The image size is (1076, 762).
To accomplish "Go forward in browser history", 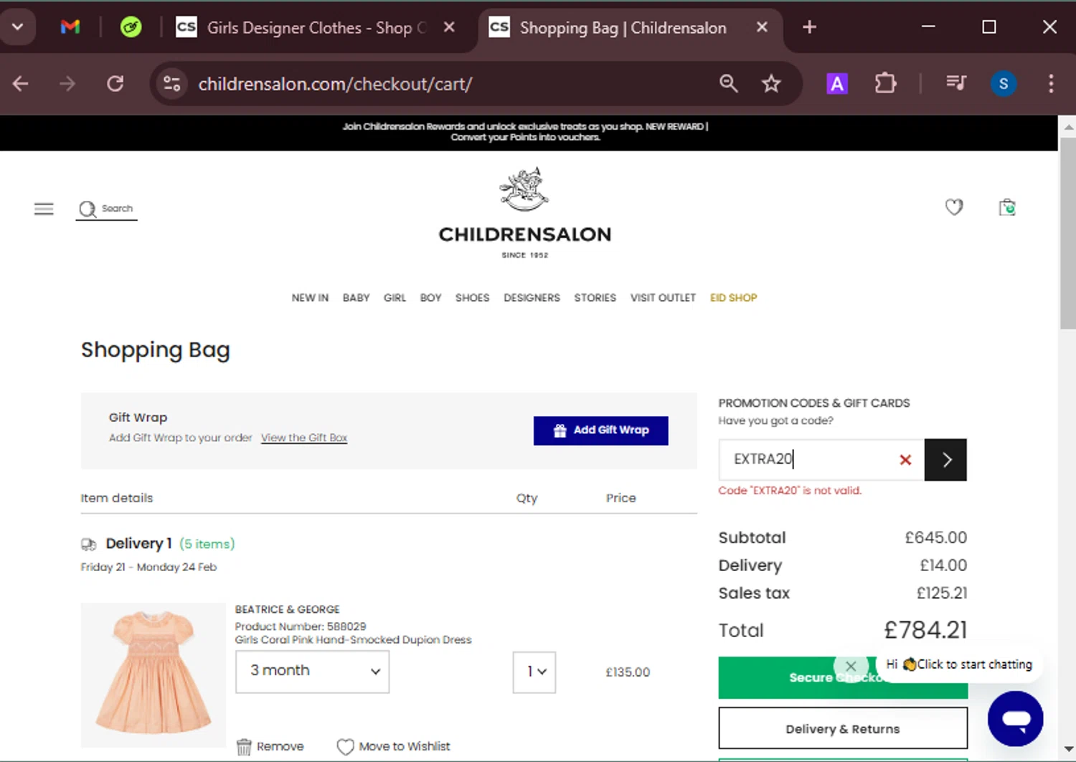I will pos(67,84).
